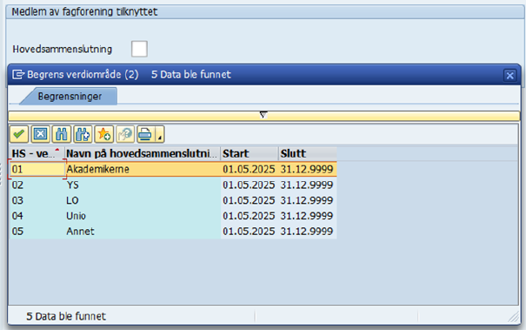
Task: Click the '5 Data ble funnet' status bar text
Action: [66, 316]
